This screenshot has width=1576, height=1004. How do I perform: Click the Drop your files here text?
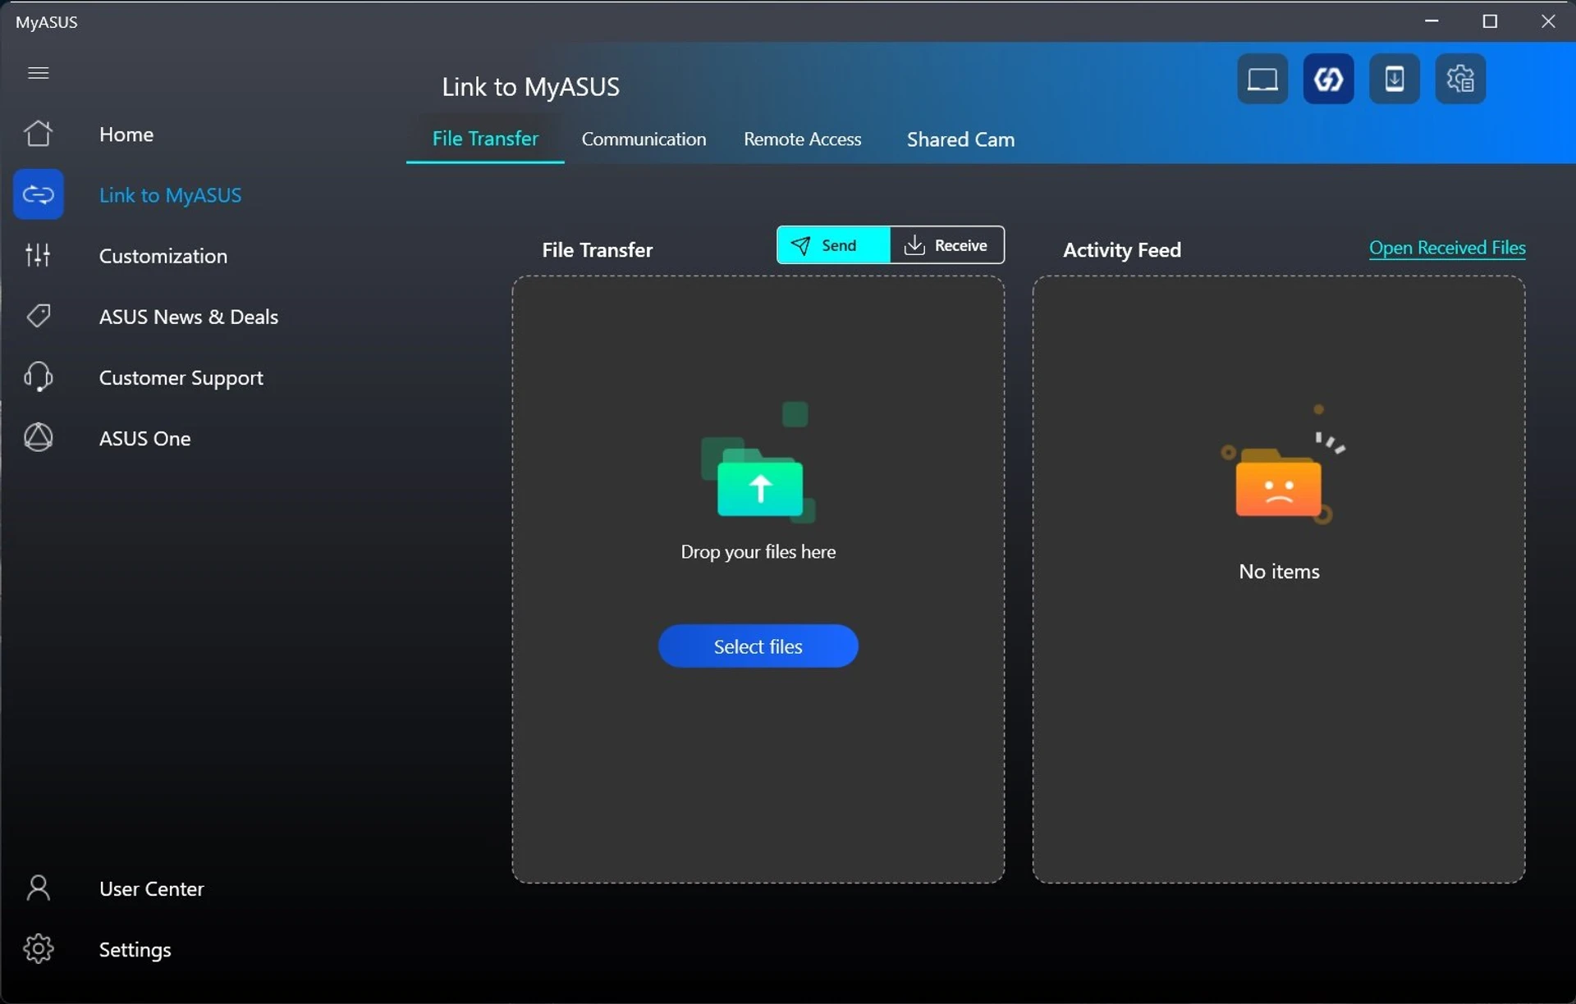click(758, 552)
